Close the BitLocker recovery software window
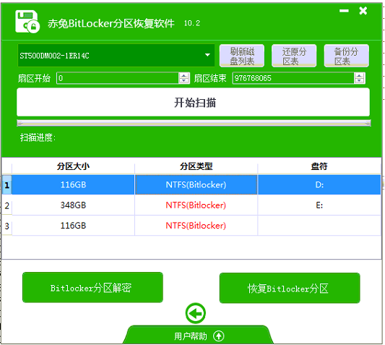 [x=363, y=11]
